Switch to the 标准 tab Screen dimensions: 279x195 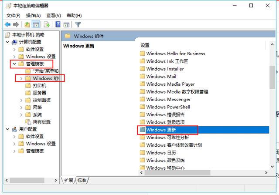82,180
